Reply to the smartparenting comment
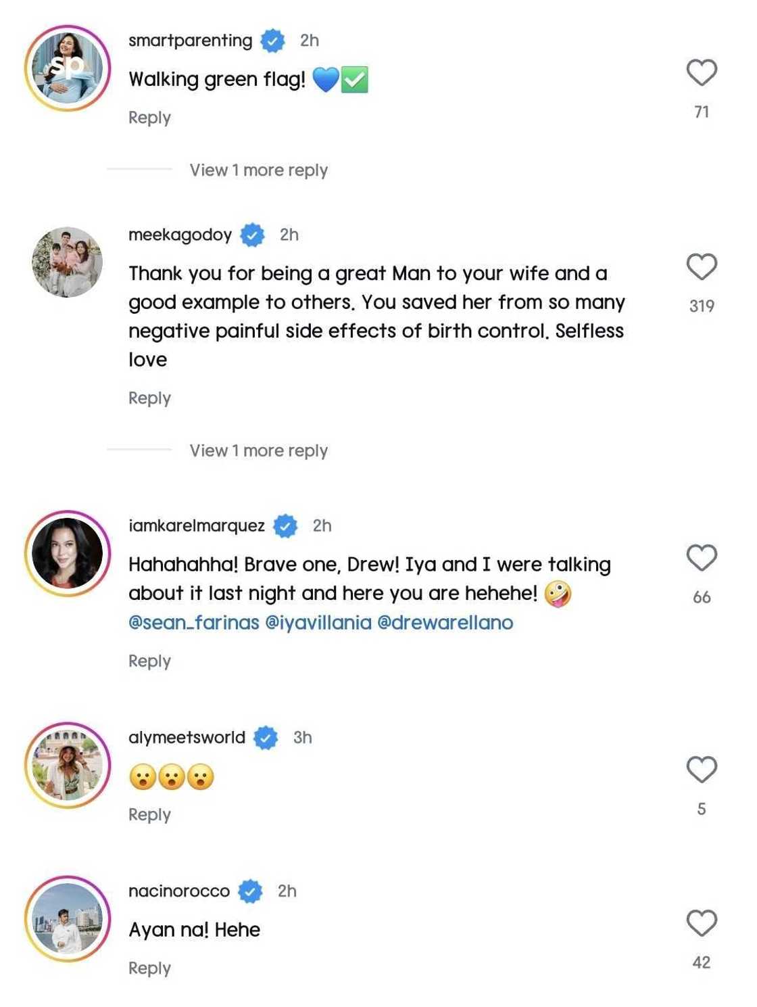 point(149,118)
